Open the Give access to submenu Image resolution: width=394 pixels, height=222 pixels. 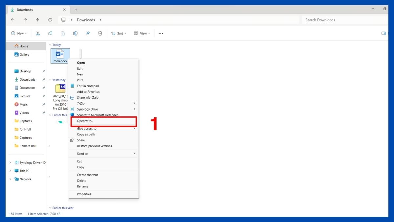point(103,129)
